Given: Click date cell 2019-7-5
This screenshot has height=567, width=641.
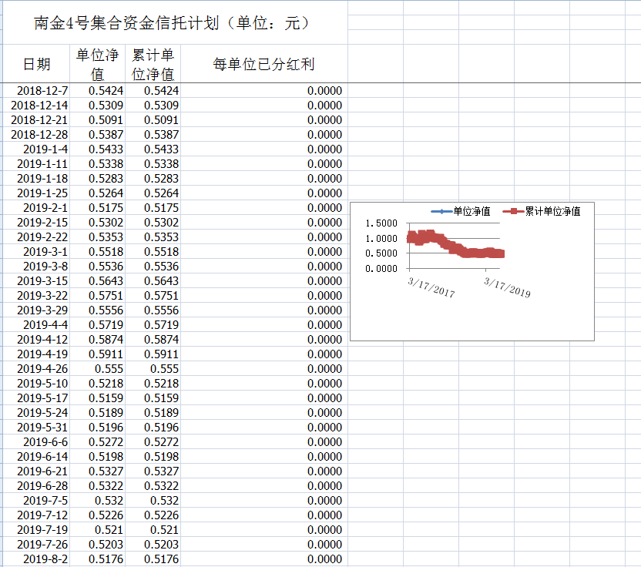Looking at the screenshot, I should [x=36, y=501].
